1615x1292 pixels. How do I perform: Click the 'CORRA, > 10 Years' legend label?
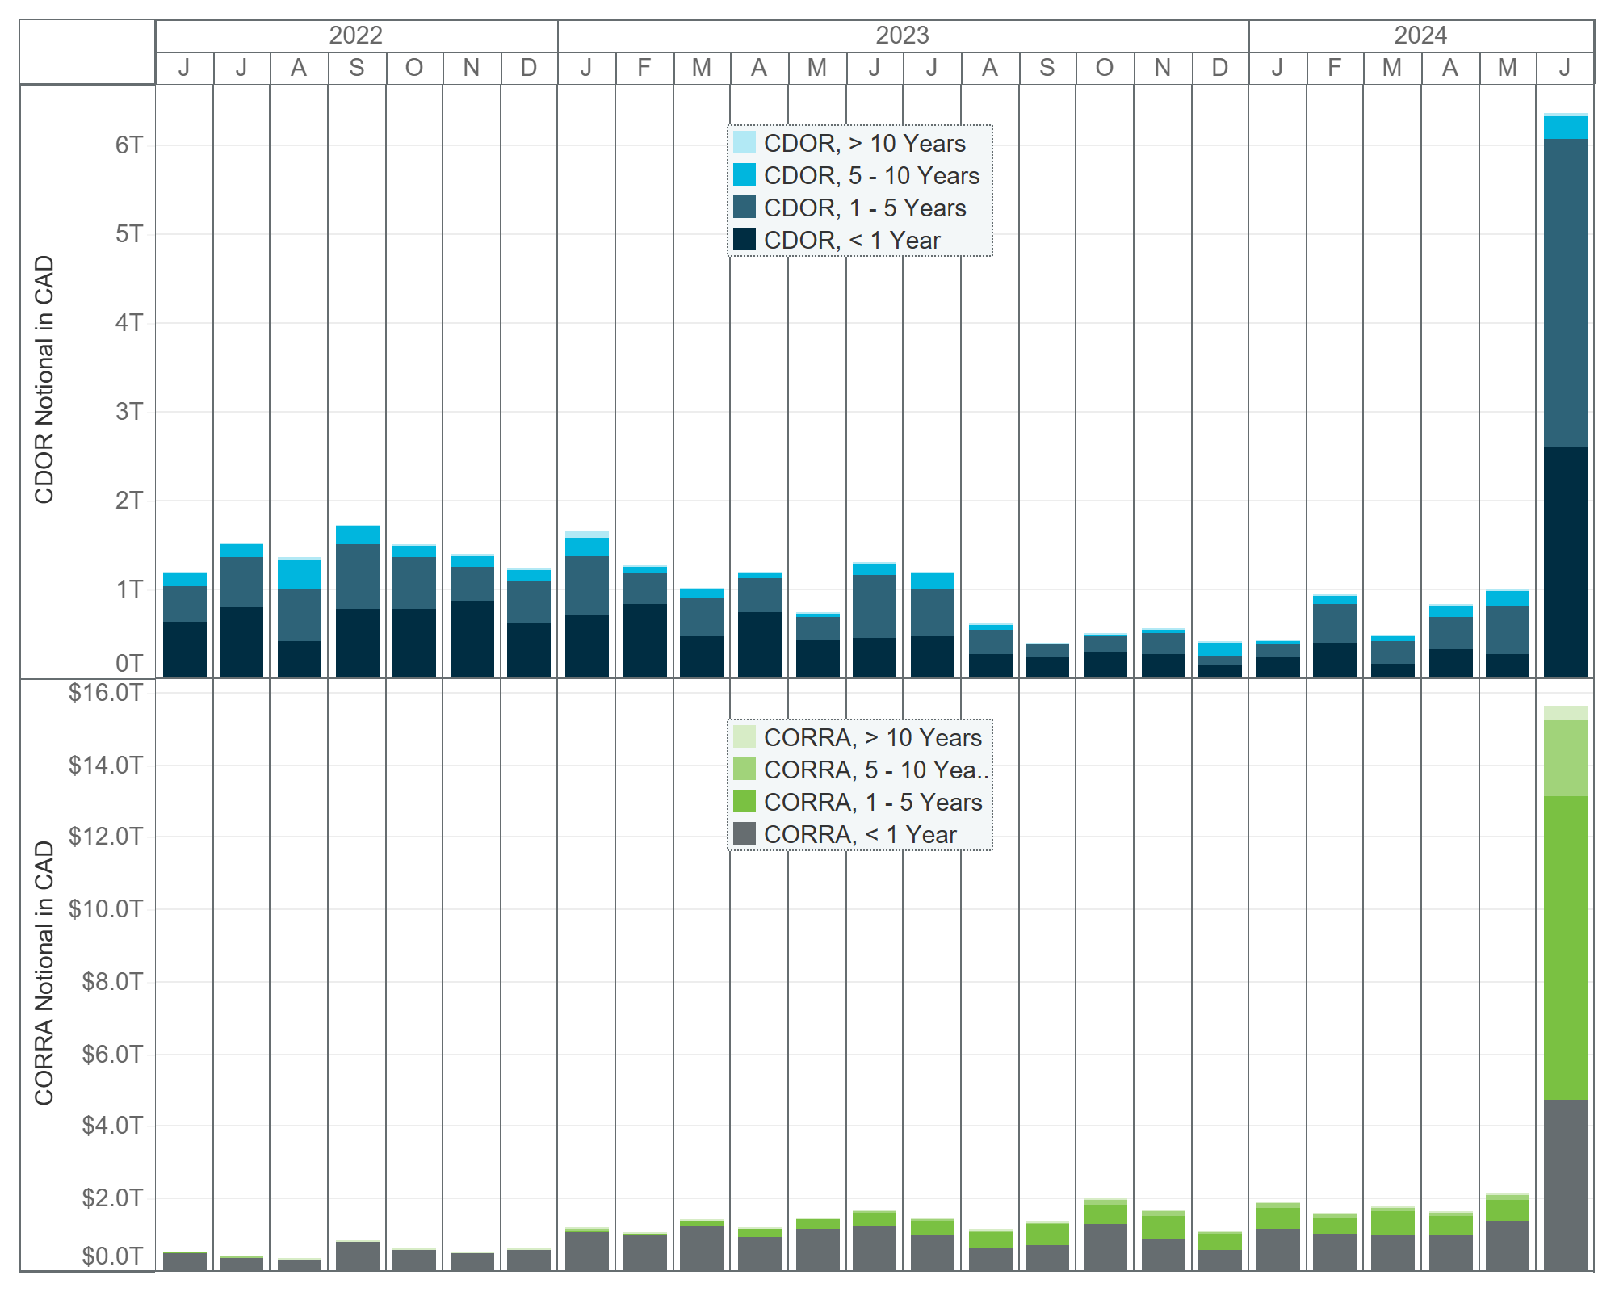[873, 737]
